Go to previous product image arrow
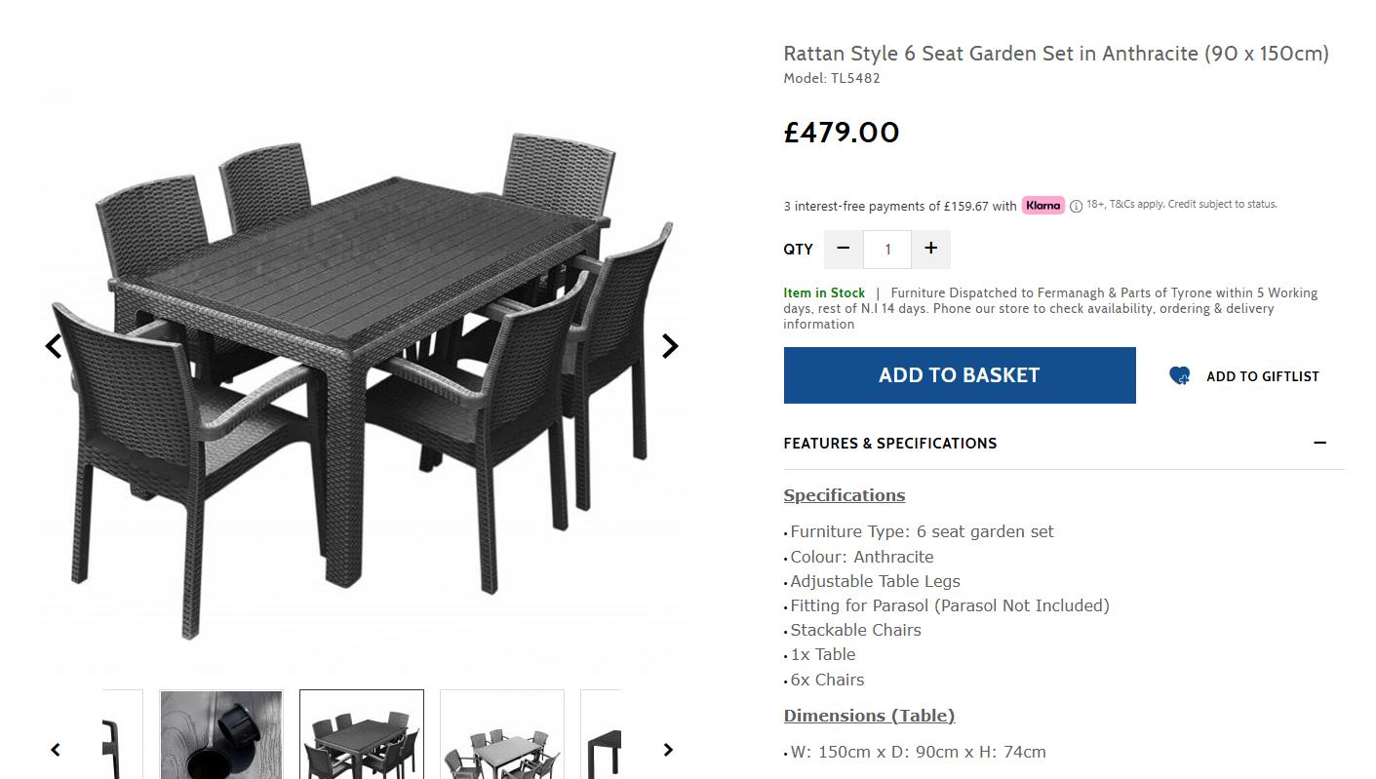The width and height of the screenshot is (1376, 779). tap(54, 346)
